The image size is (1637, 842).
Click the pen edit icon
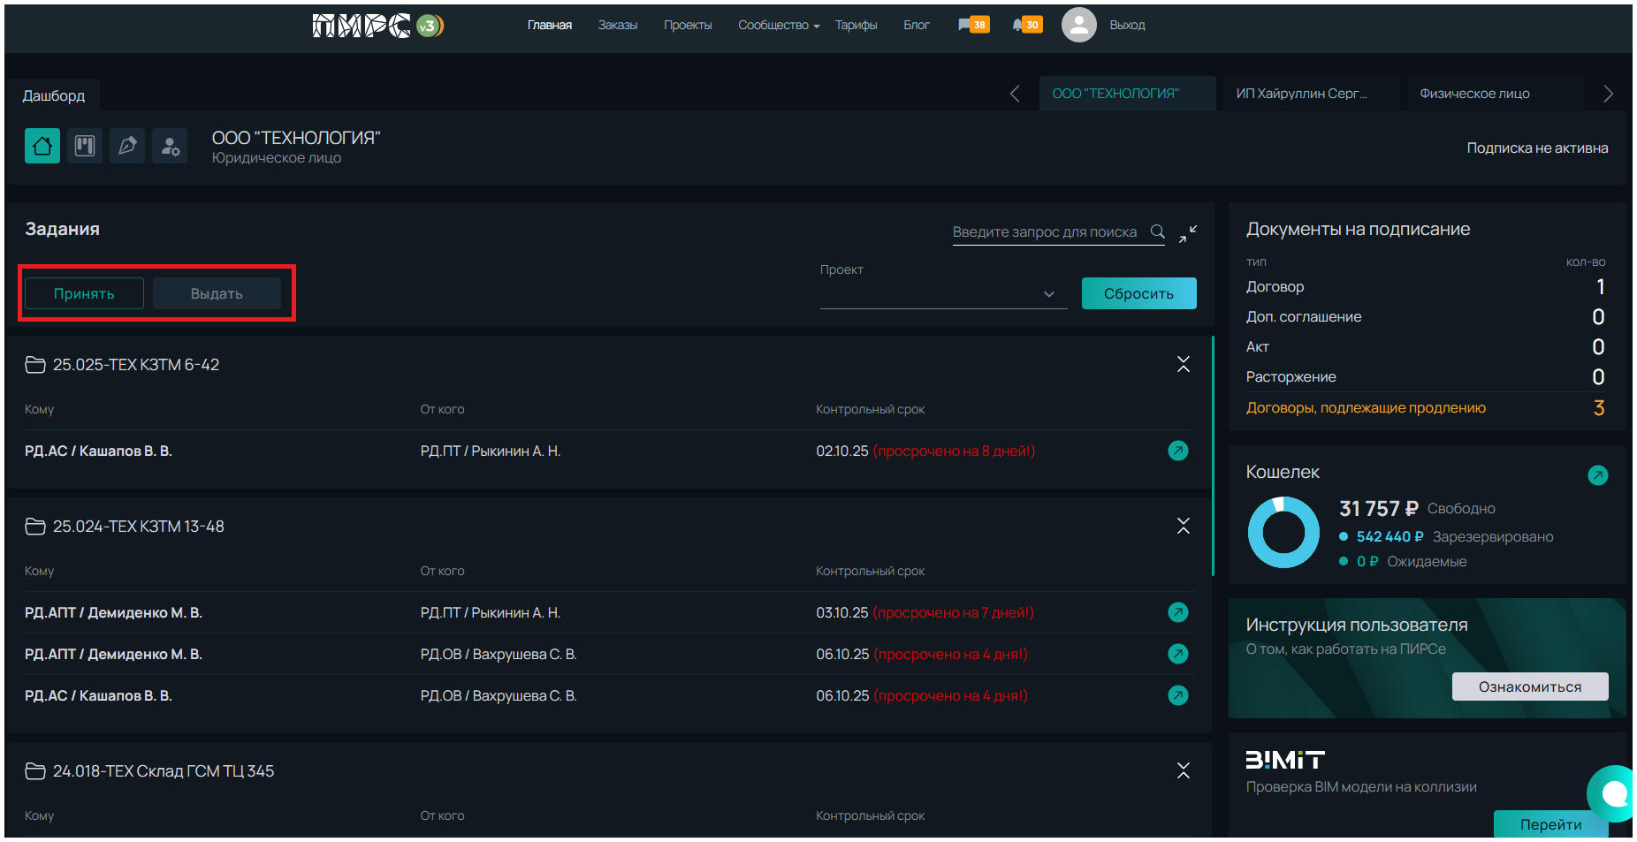pyautogui.click(x=127, y=146)
